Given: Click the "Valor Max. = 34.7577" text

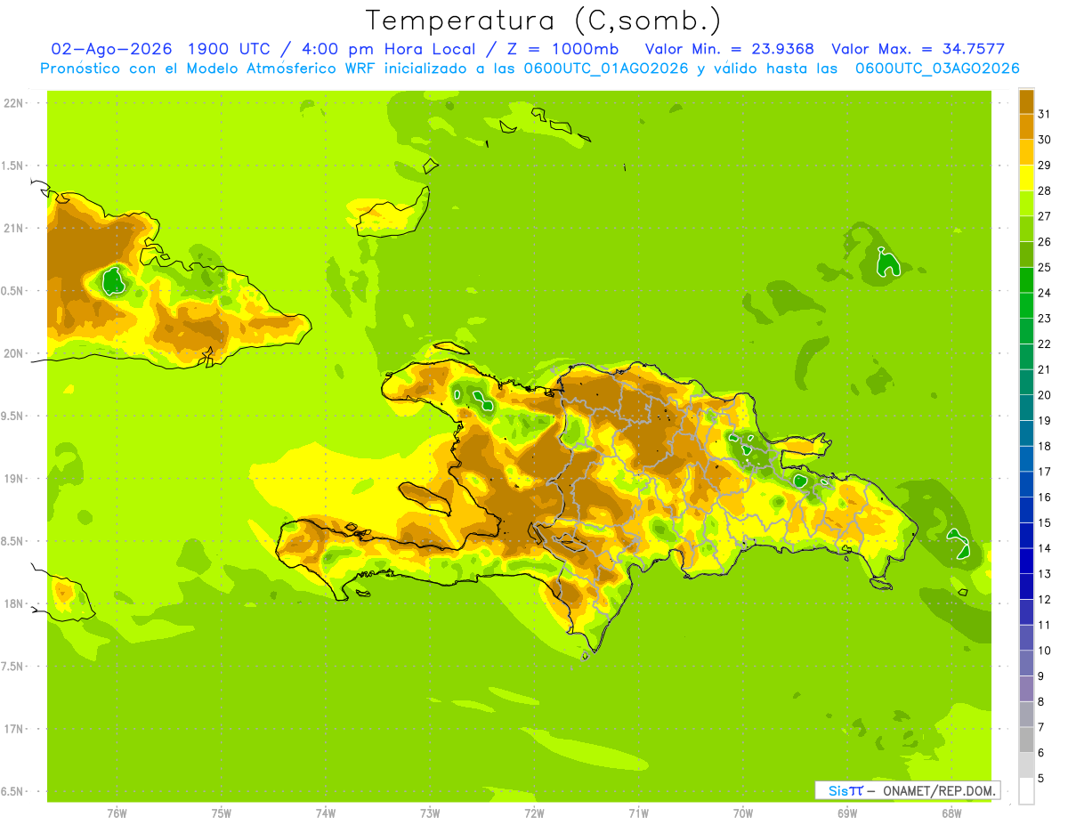Looking at the screenshot, I should point(918,49).
